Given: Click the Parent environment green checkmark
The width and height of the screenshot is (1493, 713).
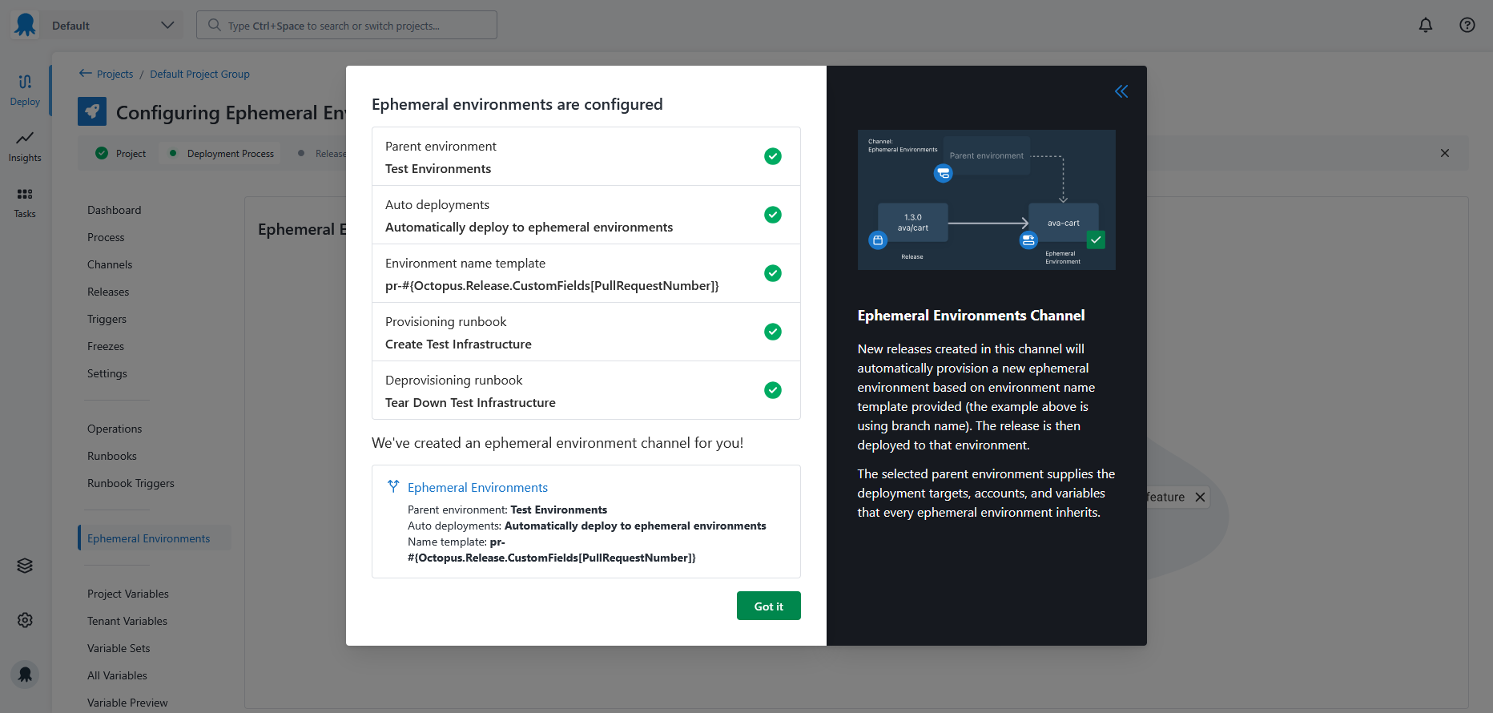Looking at the screenshot, I should coord(773,156).
